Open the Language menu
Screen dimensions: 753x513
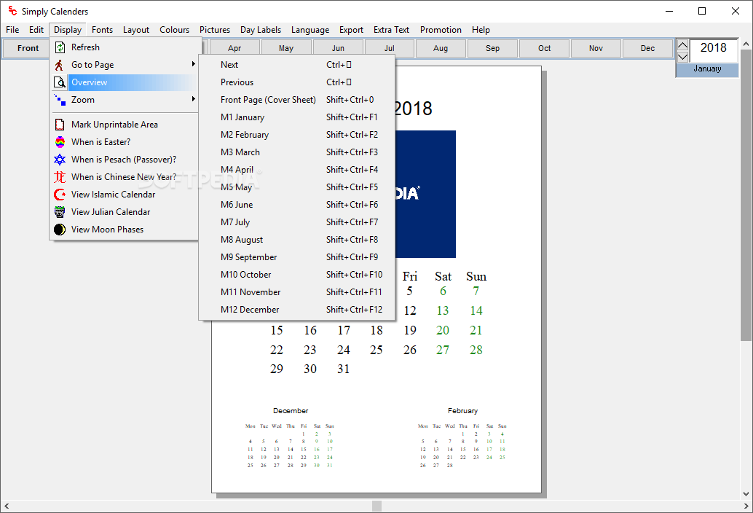pyautogui.click(x=310, y=30)
